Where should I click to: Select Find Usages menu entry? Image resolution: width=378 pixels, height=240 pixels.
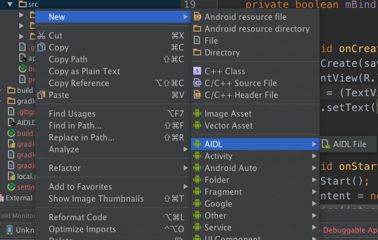72,114
